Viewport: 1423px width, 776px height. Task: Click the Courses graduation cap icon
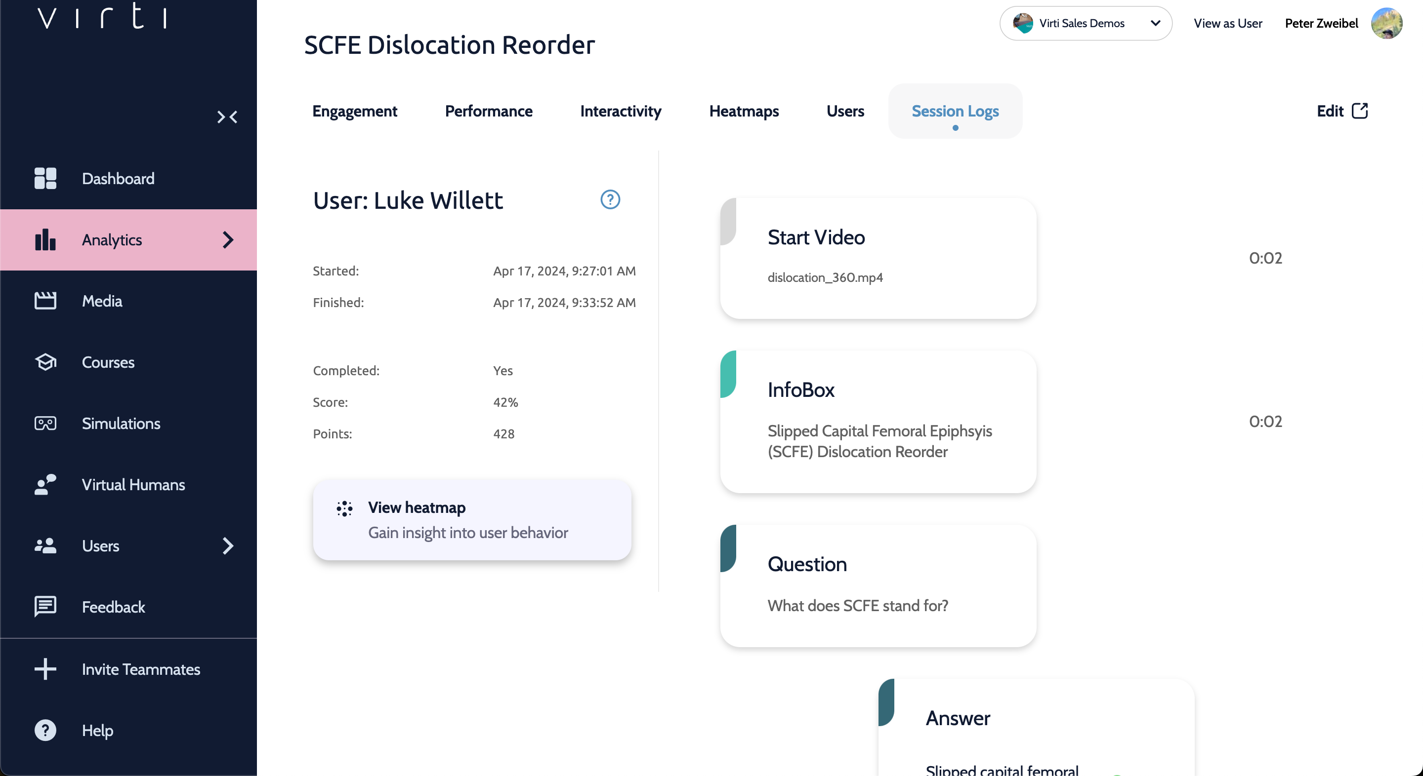(45, 362)
